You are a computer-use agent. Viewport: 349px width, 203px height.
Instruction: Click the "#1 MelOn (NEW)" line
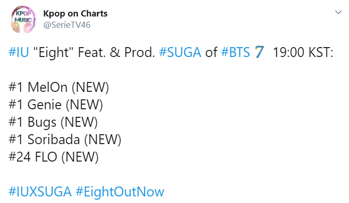pyautogui.click(x=58, y=87)
